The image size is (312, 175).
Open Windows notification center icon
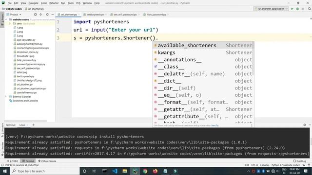pos(306,171)
